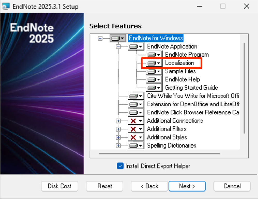Select the Localization tree item
258x199 pixels.
tap(180, 63)
